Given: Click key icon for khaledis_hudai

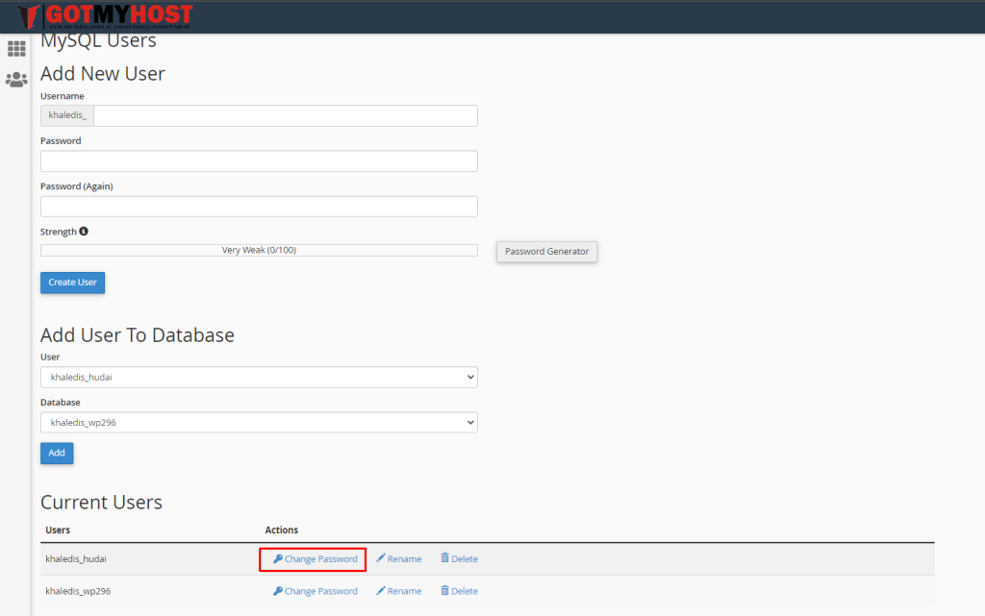Looking at the screenshot, I should pyautogui.click(x=278, y=559).
